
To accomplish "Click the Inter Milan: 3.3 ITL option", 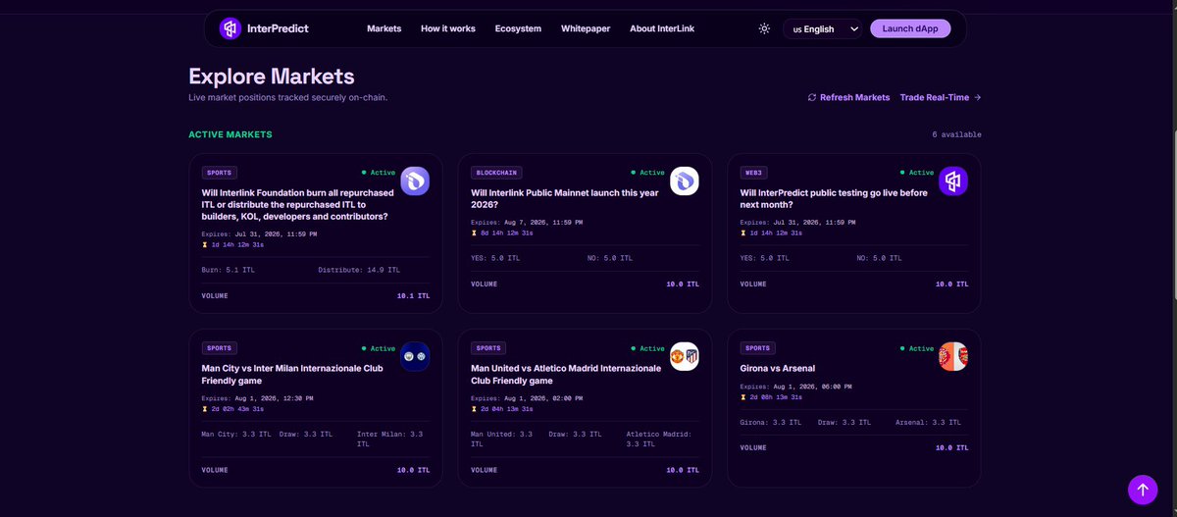I will coord(390,439).
